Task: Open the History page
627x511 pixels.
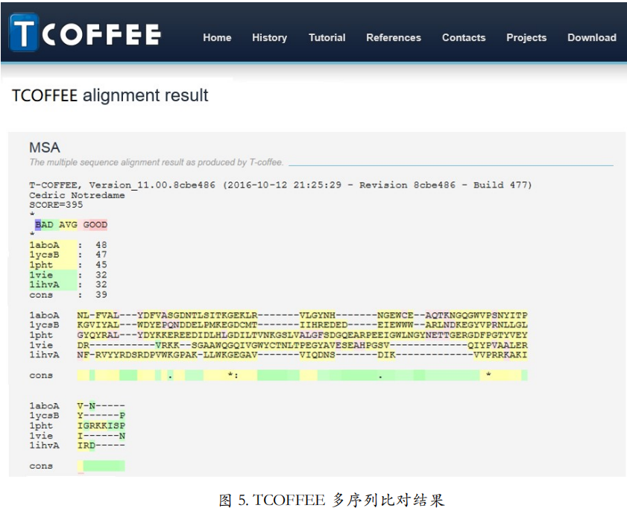Action: (270, 37)
